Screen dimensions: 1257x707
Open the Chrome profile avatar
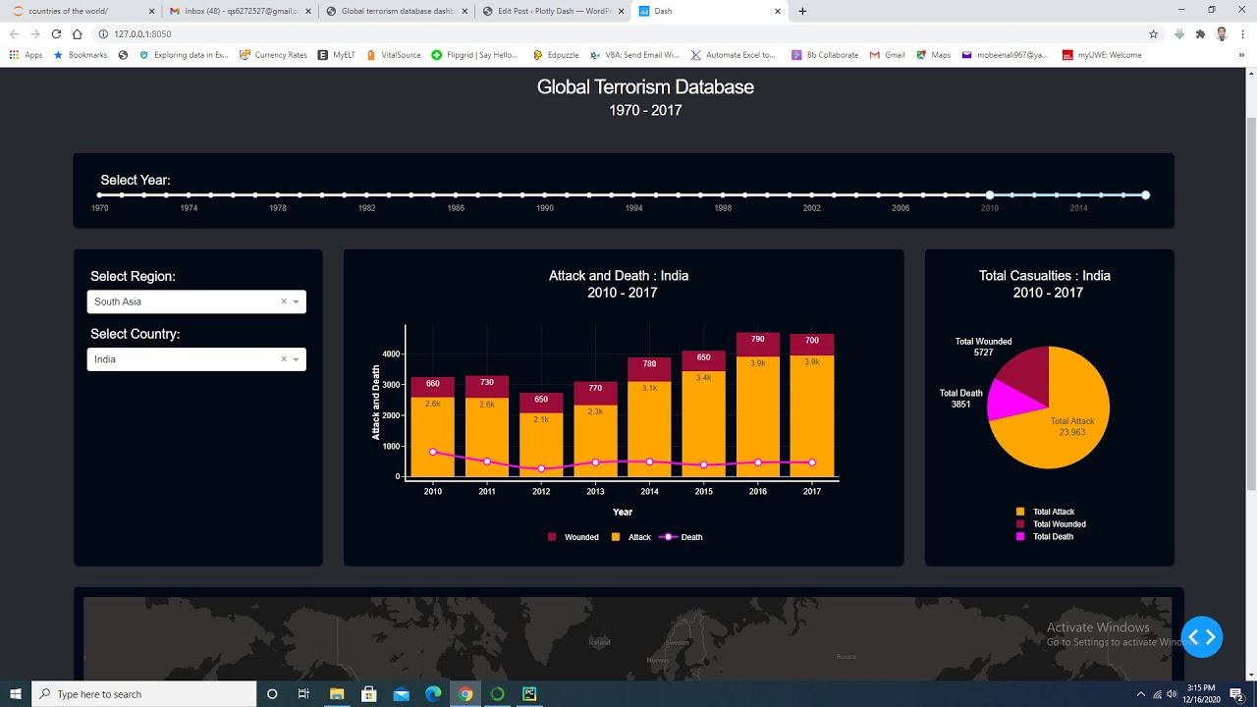click(1221, 32)
